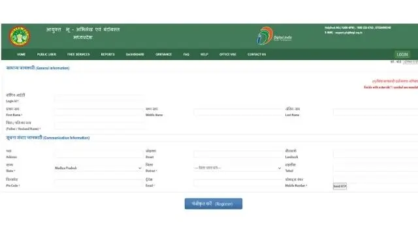This screenshot has width=418, height=235.
Task: Open the District dropdown
Action: tap(238, 168)
